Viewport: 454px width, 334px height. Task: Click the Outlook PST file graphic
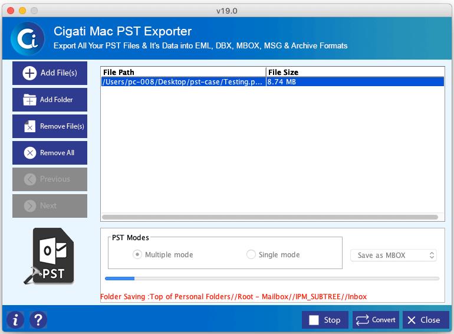click(x=49, y=256)
